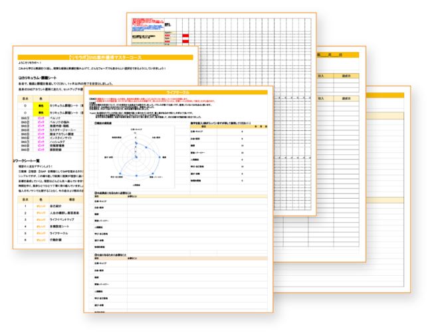Click the radar chart in the ライフサークル sheet
The width and height of the screenshot is (432, 335).
pos(136,158)
